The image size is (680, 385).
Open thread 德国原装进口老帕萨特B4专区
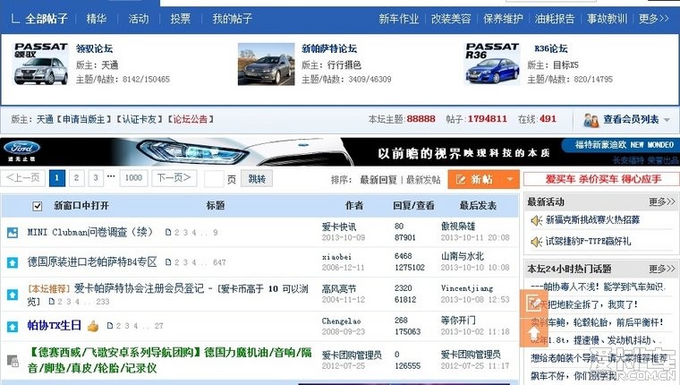[x=92, y=261]
